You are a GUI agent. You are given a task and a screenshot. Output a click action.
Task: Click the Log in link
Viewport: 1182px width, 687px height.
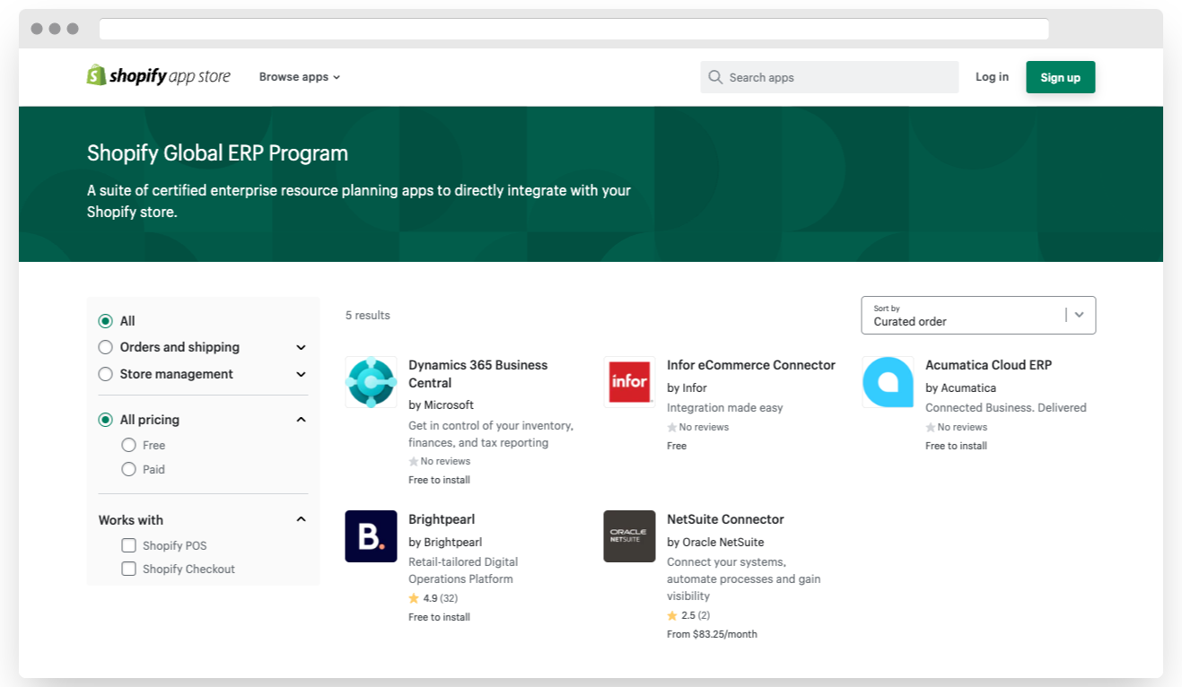tap(992, 77)
